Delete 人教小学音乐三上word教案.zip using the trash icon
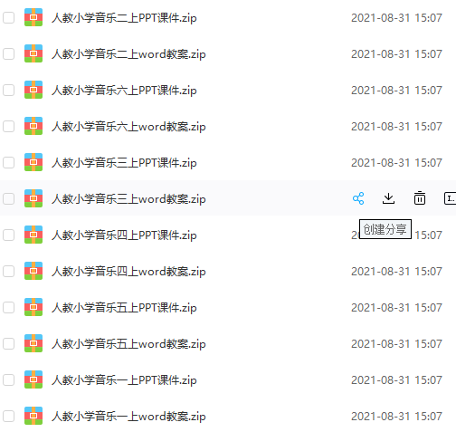 click(420, 198)
